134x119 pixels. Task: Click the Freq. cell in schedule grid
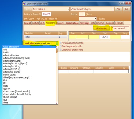click(125, 37)
